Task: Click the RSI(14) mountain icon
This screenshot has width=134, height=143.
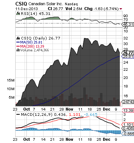Action: tap(18, 13)
